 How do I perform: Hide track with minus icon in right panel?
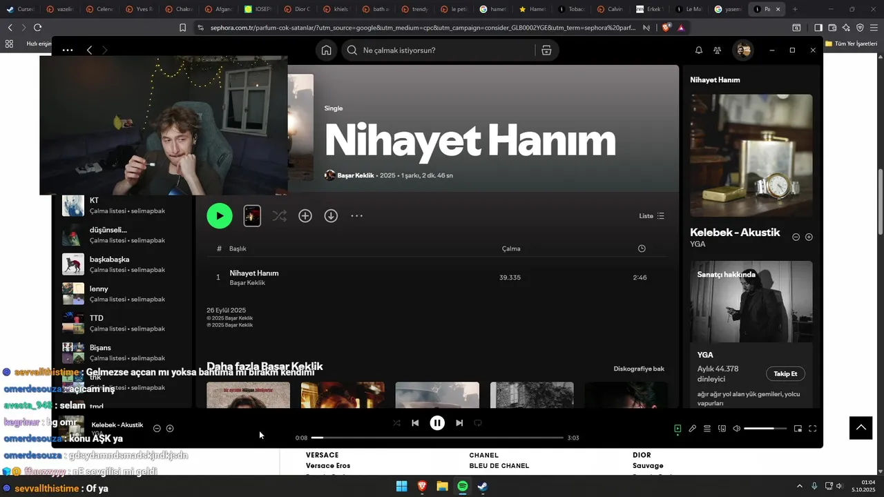point(796,237)
